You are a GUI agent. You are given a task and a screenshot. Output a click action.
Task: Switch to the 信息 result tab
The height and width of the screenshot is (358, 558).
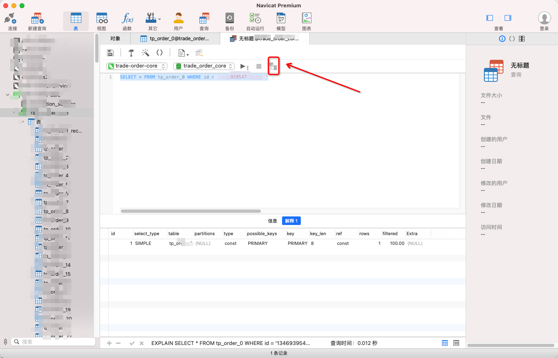point(273,221)
